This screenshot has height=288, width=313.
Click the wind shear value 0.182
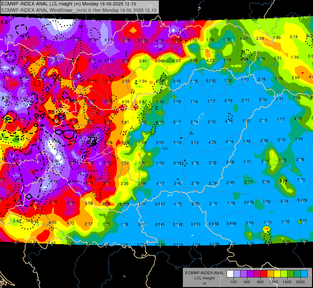tap(178, 224)
